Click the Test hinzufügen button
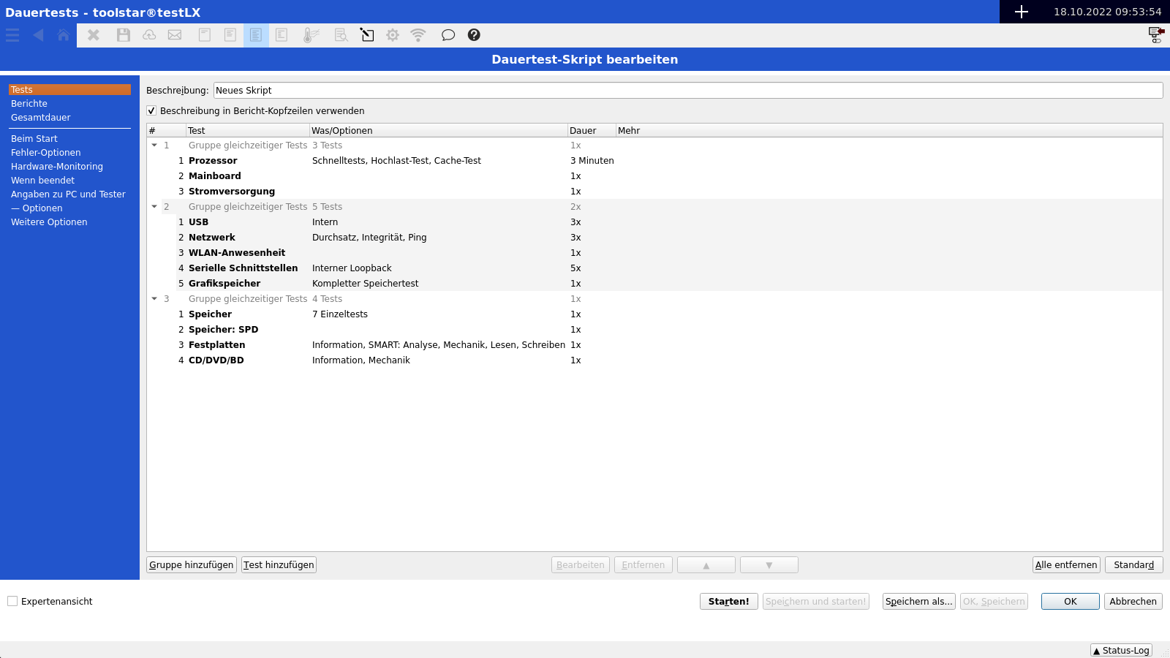 tap(279, 565)
